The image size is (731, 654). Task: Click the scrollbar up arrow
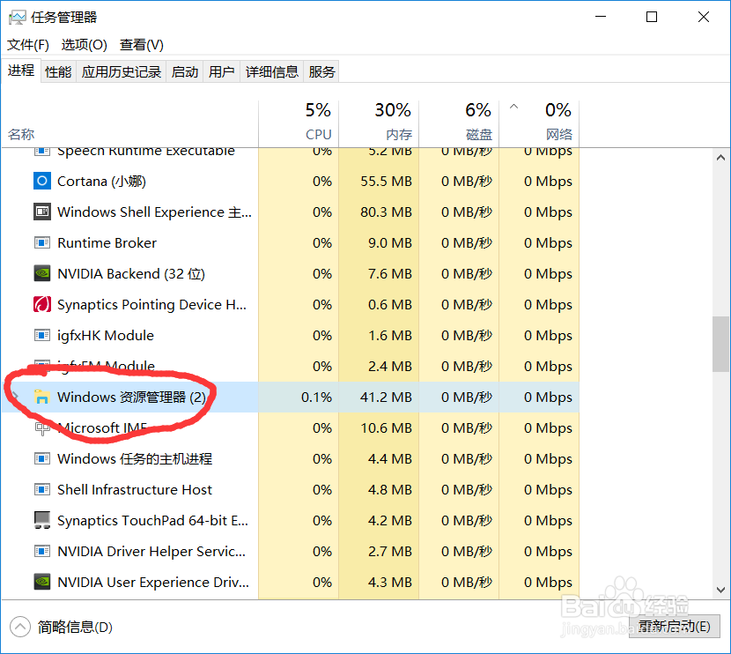click(720, 158)
